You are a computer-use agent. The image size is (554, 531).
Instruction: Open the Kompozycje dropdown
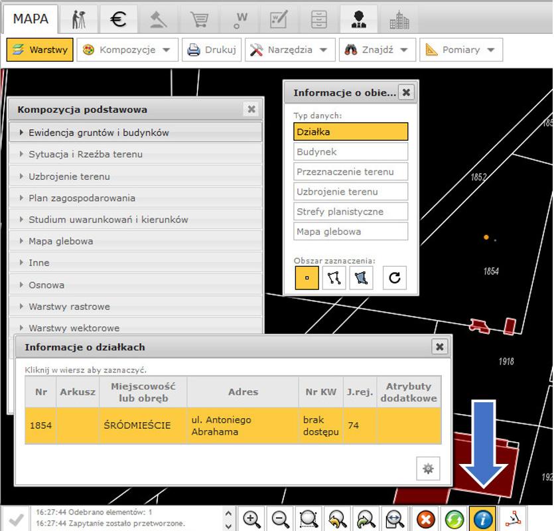click(127, 50)
